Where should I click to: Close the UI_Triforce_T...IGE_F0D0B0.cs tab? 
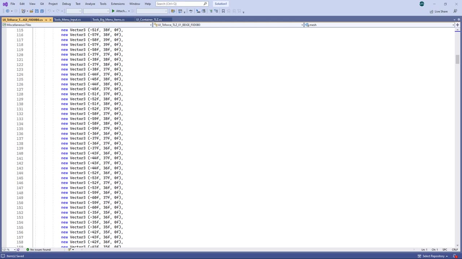(x=50, y=20)
